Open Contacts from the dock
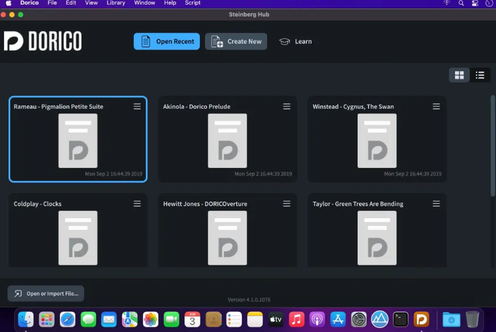Image resolution: width=496 pixels, height=332 pixels. (213, 319)
